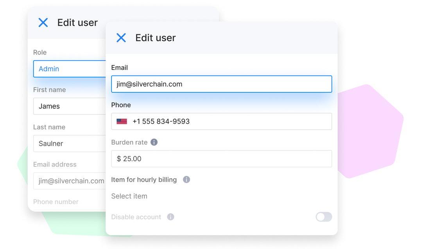Click the Email address label
434x249 pixels.
(55, 164)
